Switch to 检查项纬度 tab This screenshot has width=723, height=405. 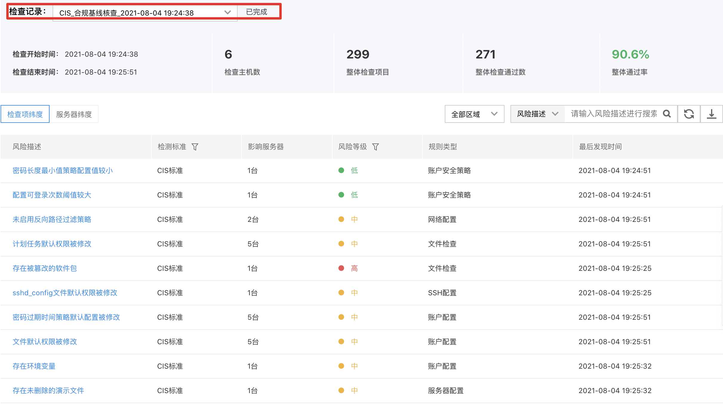click(x=25, y=114)
